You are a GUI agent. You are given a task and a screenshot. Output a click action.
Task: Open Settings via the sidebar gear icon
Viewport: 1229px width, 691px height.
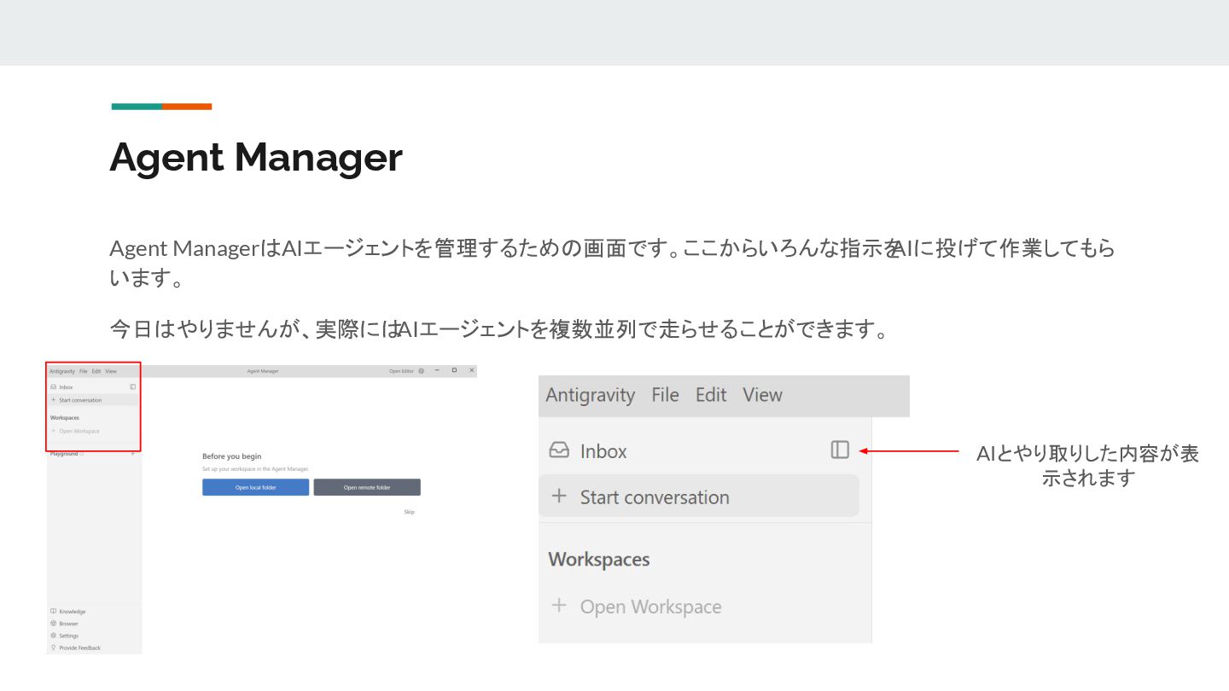[x=53, y=636]
